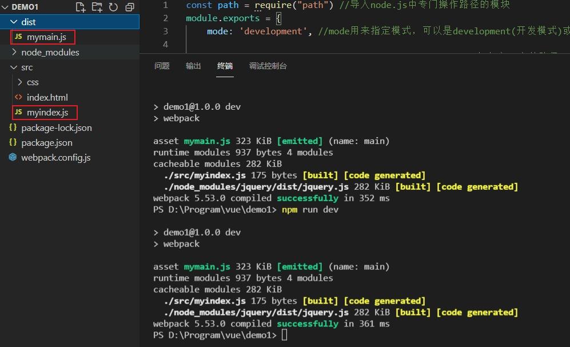
Task: Click code line 1 requiring path
Action: [x=348, y=5]
